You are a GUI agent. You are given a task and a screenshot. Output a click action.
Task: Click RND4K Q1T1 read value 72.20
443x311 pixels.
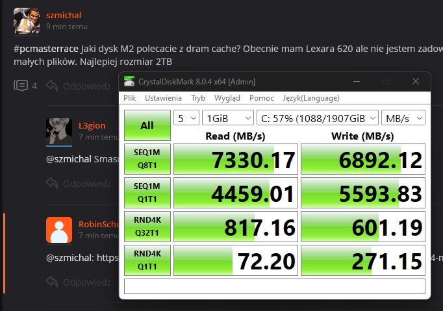(x=236, y=260)
